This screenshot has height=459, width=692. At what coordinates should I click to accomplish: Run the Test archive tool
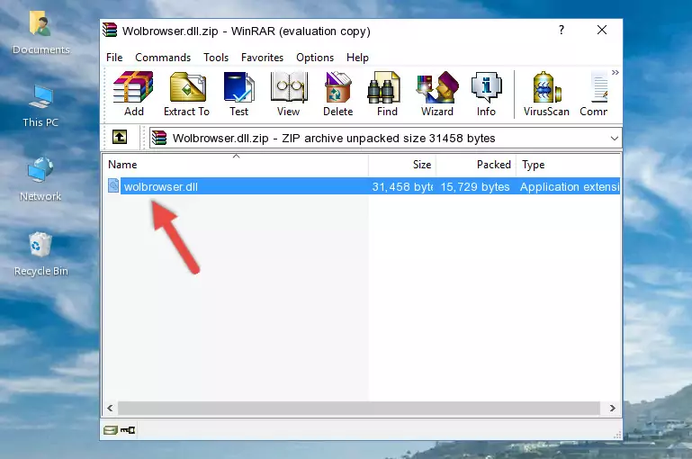point(238,94)
